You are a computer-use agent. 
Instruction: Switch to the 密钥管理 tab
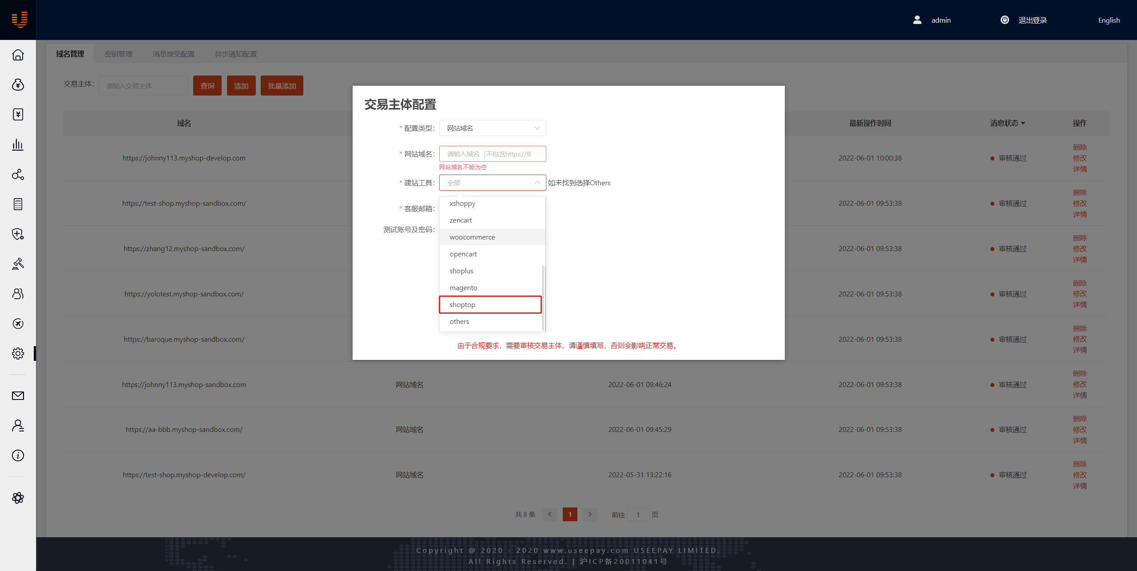pos(119,54)
